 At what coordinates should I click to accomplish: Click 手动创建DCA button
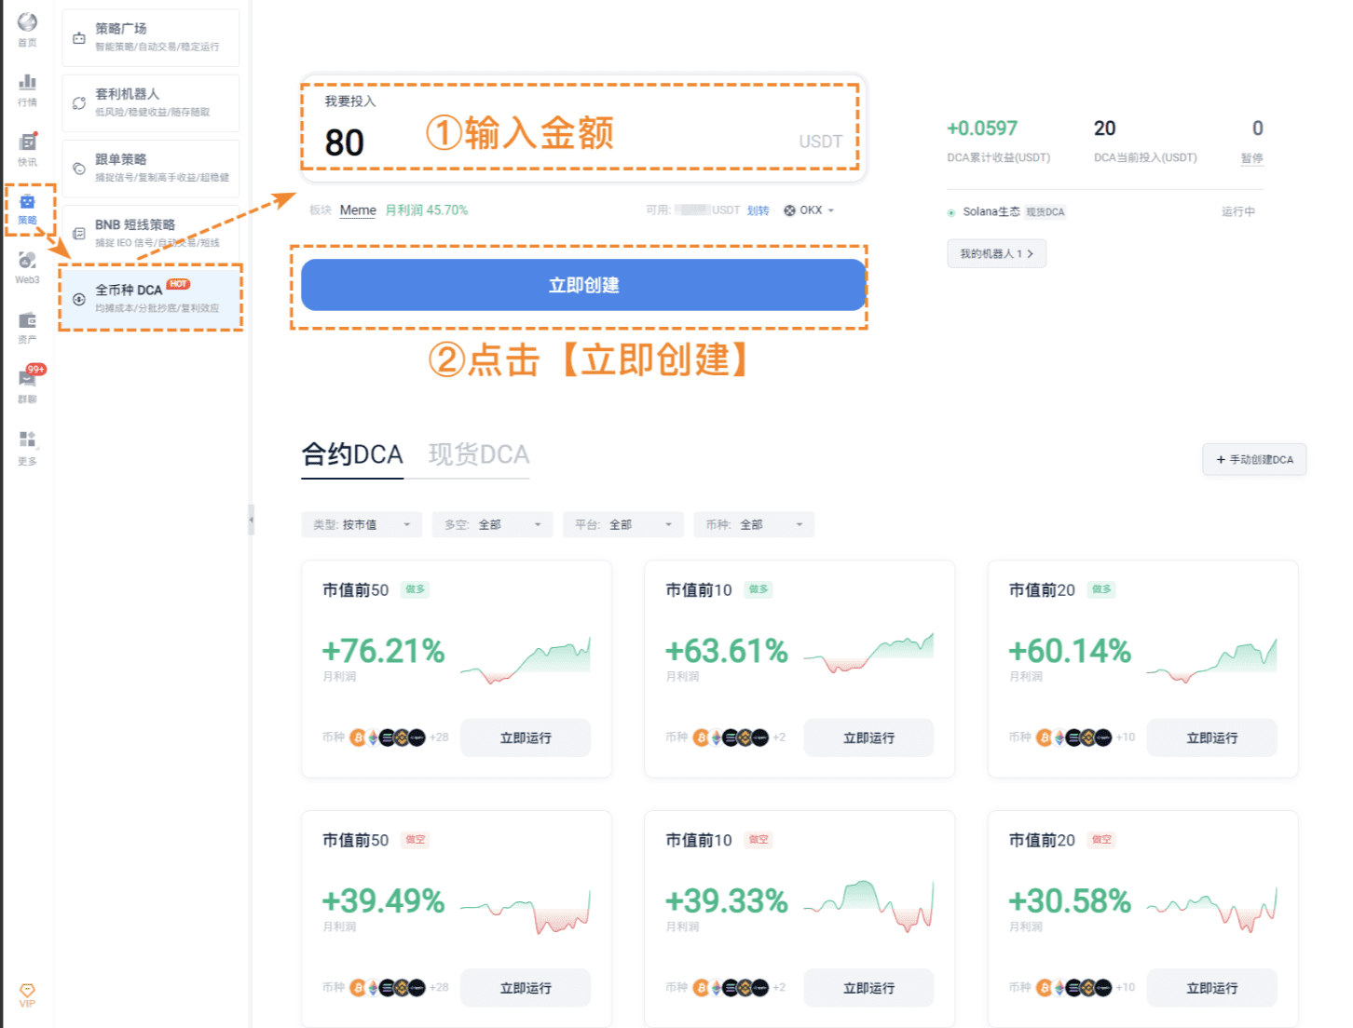(x=1254, y=459)
